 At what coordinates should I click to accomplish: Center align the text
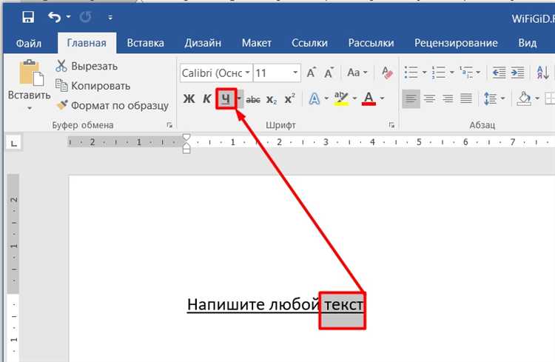[x=430, y=98]
